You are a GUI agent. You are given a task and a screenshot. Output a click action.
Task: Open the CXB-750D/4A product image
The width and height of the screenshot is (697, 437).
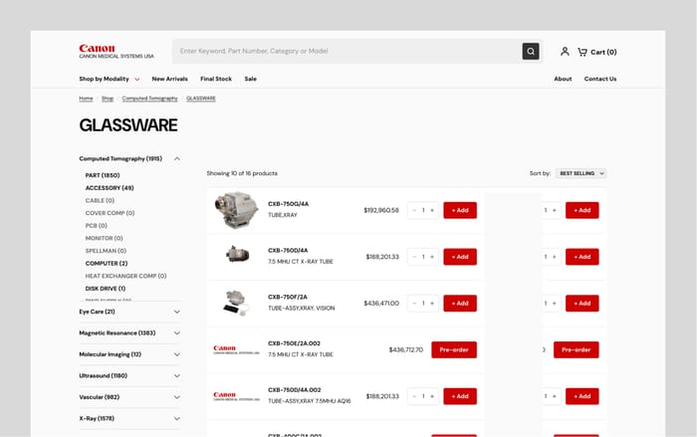click(237, 254)
